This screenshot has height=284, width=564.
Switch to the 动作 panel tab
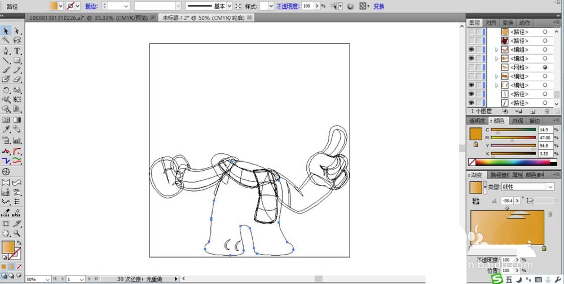point(525,23)
